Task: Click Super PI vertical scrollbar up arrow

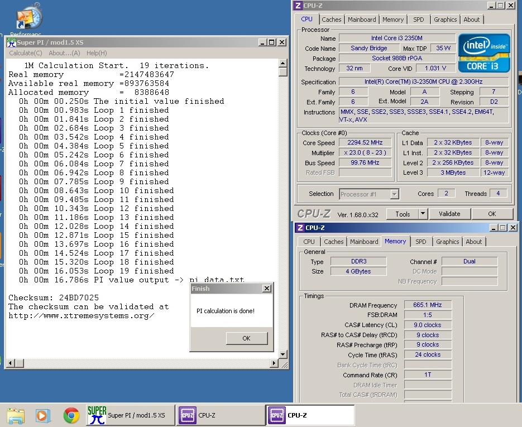Action: [282, 63]
